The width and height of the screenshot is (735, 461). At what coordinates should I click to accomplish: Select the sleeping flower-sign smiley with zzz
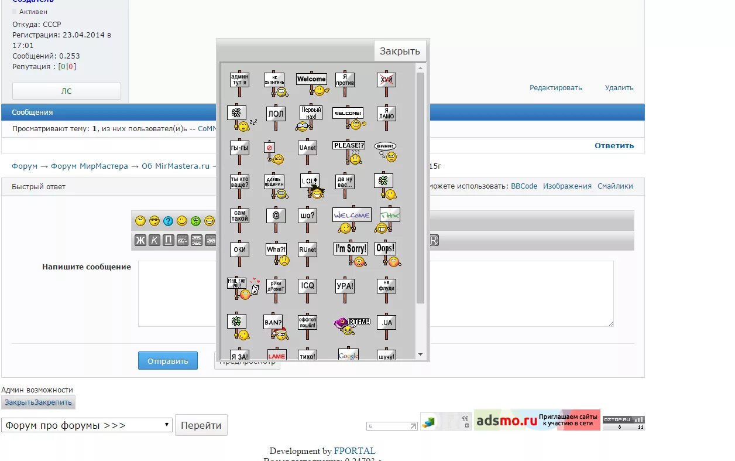tap(241, 118)
